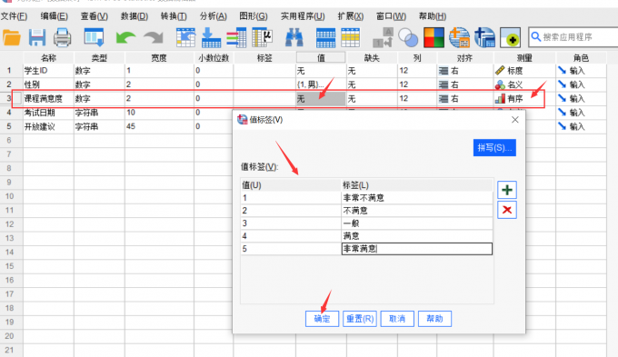The image size is (618, 357).
Task: Open Find with the binoculars icon
Action: click(x=294, y=38)
